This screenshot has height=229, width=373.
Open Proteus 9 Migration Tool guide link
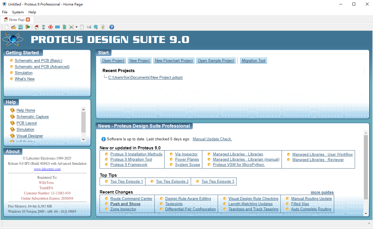point(131,159)
